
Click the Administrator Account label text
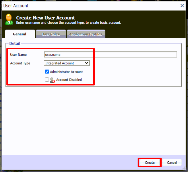pyautogui.click(x=66, y=72)
